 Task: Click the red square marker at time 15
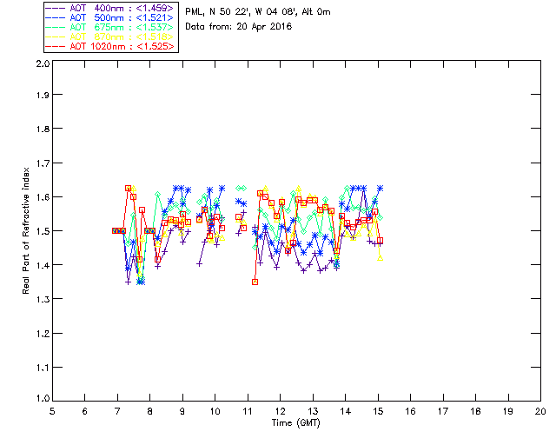tap(381, 241)
